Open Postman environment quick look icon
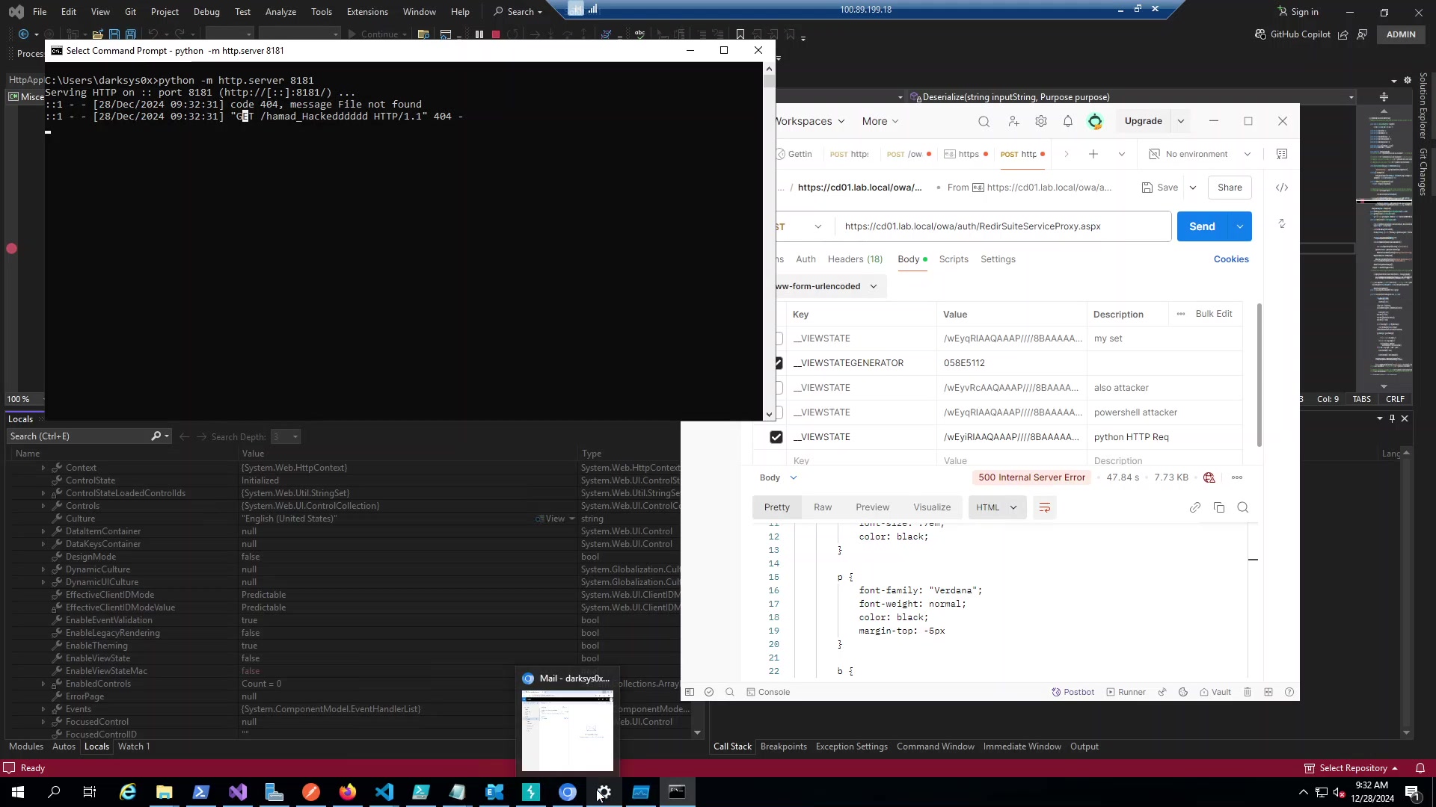Viewport: 1436px width, 807px height. (x=1282, y=154)
